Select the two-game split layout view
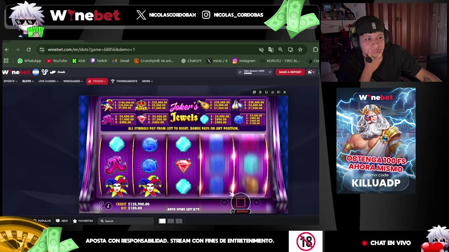 (x=170, y=221)
